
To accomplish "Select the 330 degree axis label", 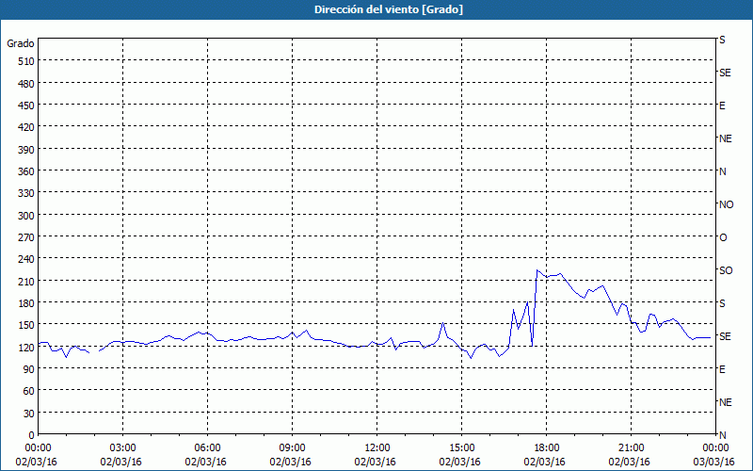I will coord(26,193).
